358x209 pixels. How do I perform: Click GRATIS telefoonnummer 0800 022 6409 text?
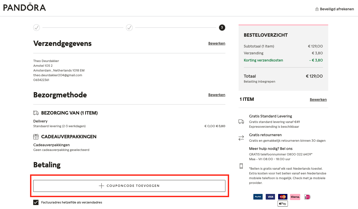[281, 154]
